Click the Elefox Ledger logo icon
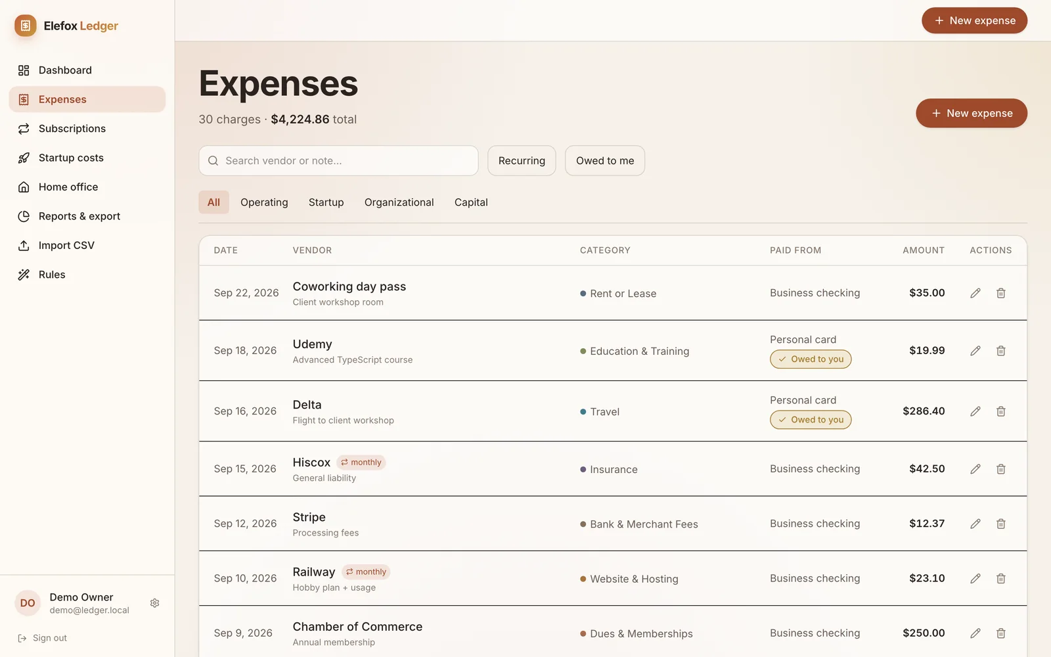The width and height of the screenshot is (1051, 657). click(x=26, y=26)
